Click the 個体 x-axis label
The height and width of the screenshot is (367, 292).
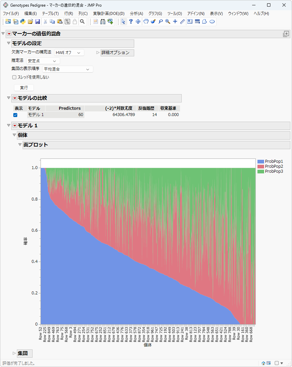point(148,345)
